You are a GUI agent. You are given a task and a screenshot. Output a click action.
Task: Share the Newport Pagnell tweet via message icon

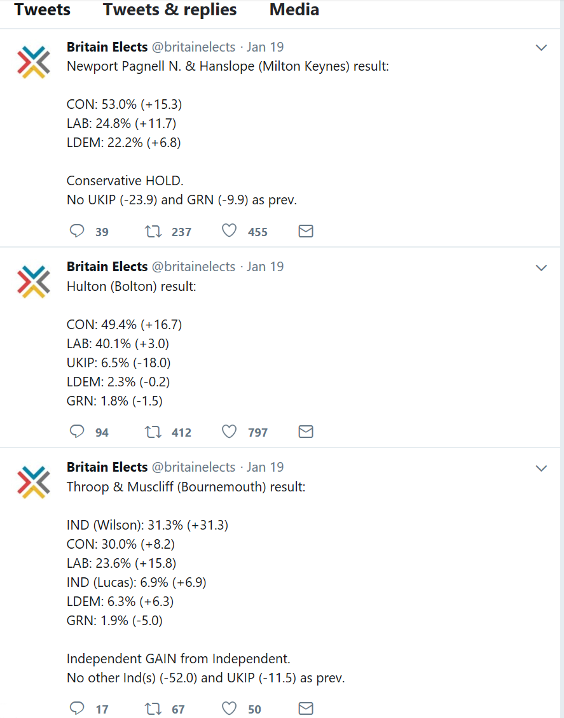tap(306, 230)
